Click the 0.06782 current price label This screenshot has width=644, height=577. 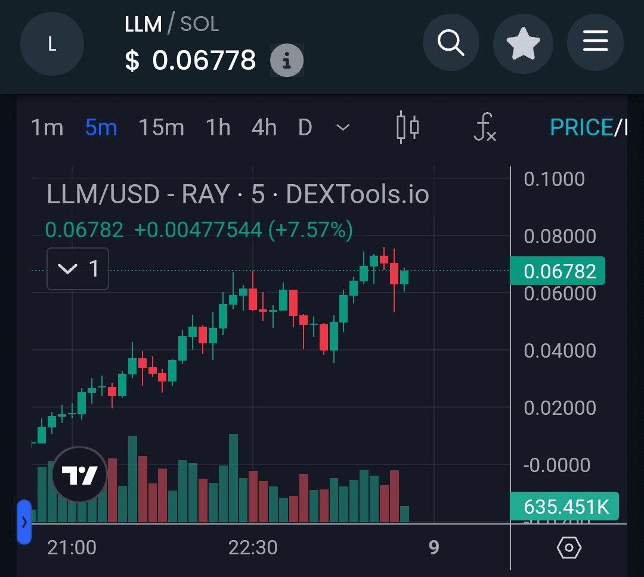[x=558, y=271]
